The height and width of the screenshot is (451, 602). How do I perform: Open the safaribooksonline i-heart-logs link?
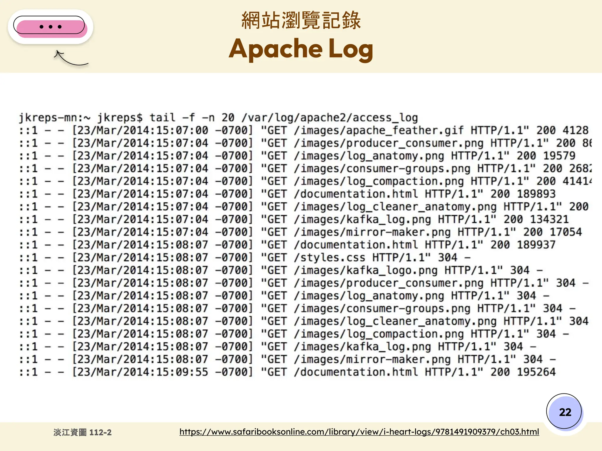coord(359,432)
